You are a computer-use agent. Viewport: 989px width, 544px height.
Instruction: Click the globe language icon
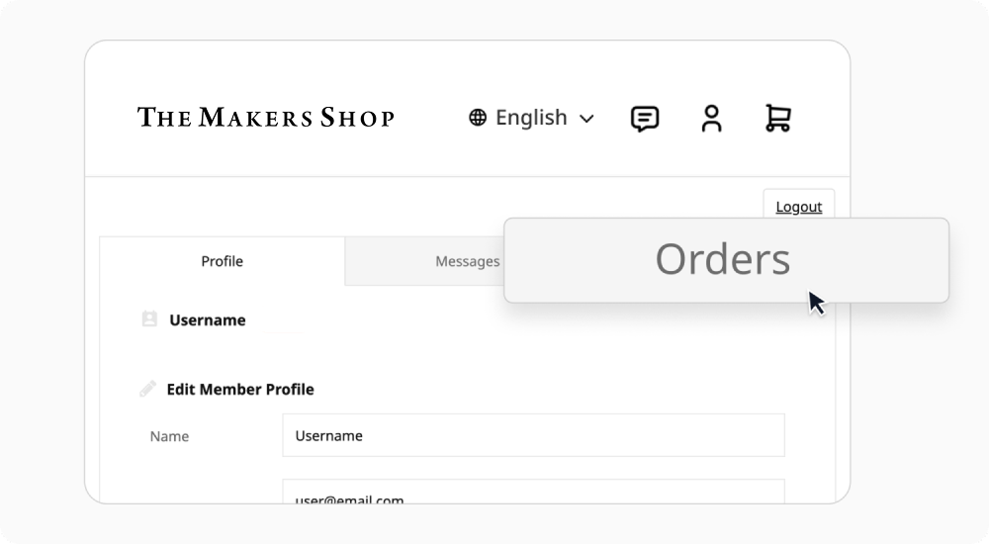coord(478,118)
